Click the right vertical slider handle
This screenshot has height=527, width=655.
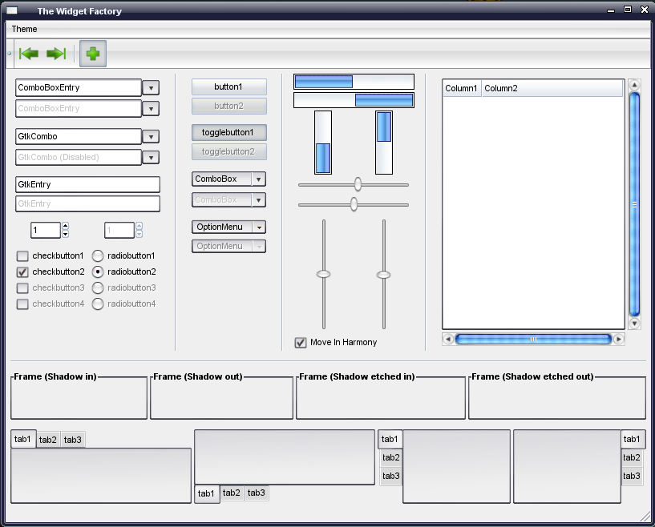383,275
